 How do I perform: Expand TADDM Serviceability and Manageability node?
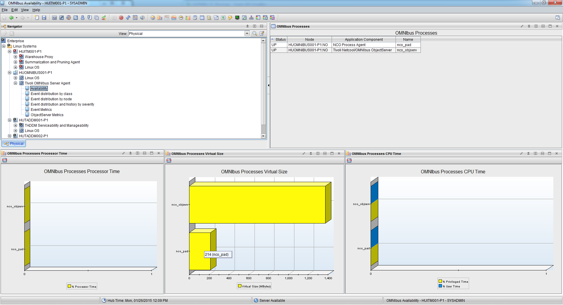tap(16, 125)
